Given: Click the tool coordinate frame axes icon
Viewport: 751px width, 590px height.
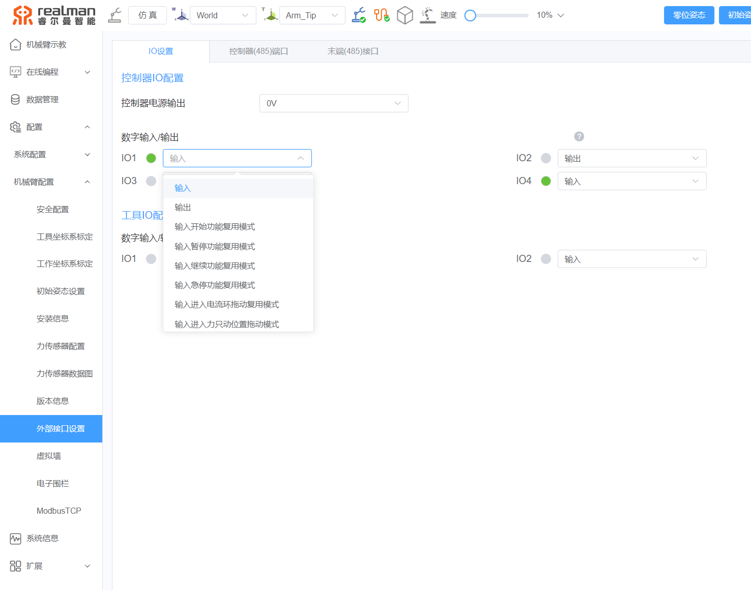Looking at the screenshot, I should point(270,15).
